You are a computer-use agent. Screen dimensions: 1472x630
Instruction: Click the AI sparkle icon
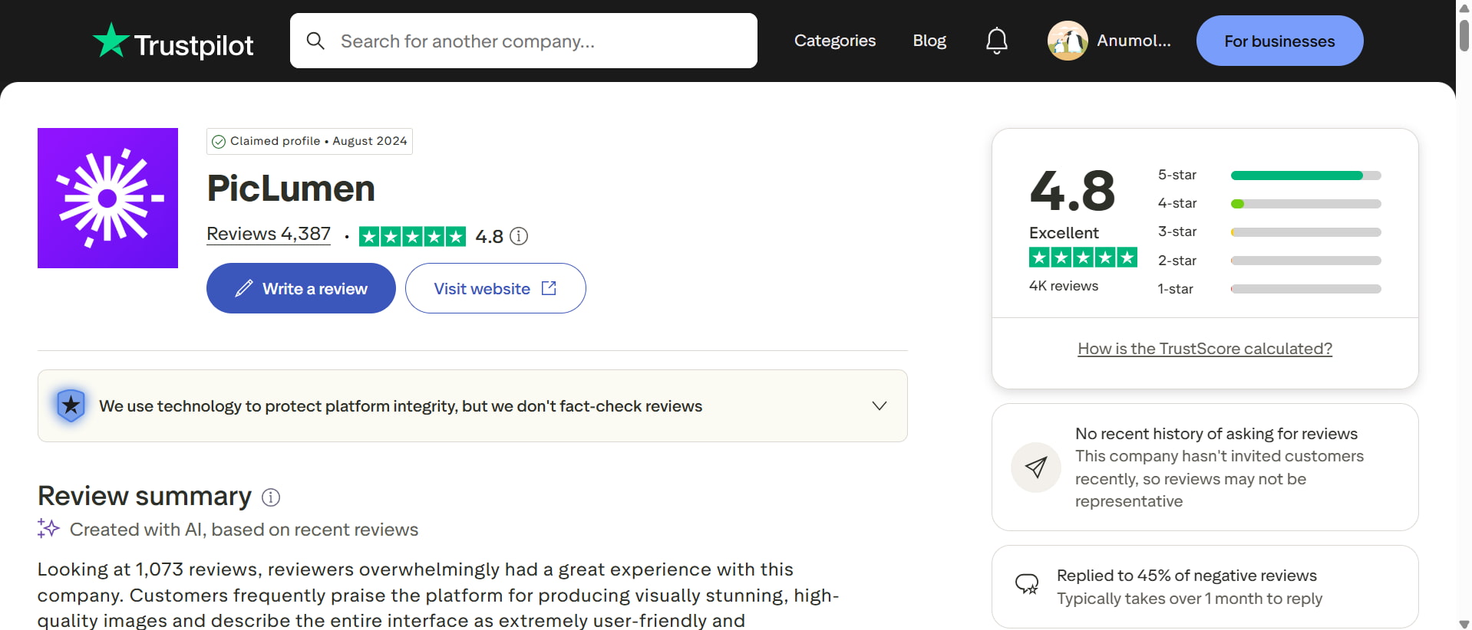(x=48, y=528)
